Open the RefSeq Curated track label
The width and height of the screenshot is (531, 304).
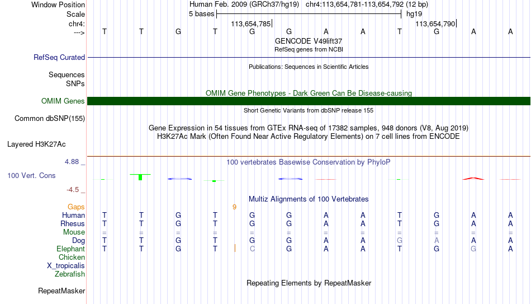point(59,57)
